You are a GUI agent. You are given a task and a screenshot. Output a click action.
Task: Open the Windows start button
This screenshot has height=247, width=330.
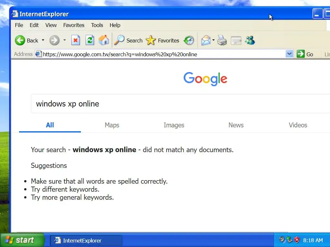coord(22,240)
